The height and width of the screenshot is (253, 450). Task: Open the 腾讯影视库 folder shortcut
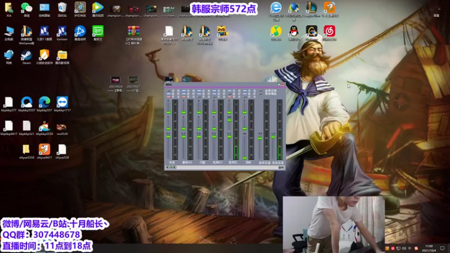pos(62,57)
